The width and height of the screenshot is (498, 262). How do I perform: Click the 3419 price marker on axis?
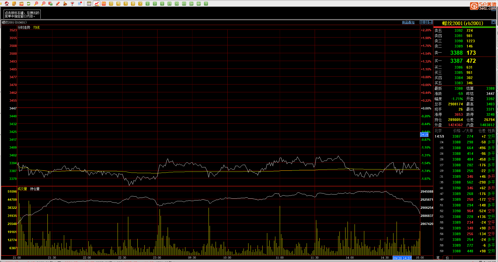[424, 135]
